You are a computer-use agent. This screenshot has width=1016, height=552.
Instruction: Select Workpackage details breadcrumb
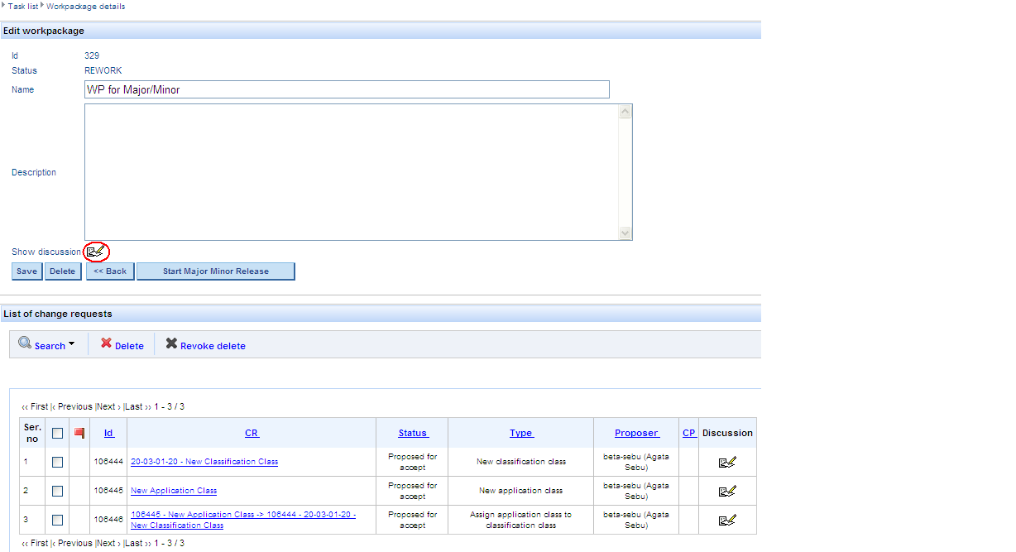85,7
